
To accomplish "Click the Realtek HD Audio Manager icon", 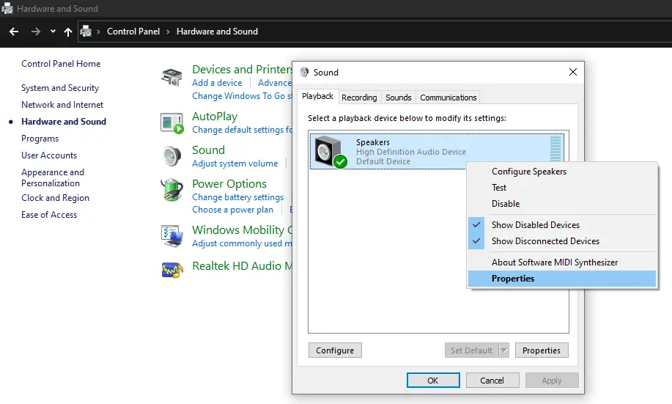I will point(172,270).
